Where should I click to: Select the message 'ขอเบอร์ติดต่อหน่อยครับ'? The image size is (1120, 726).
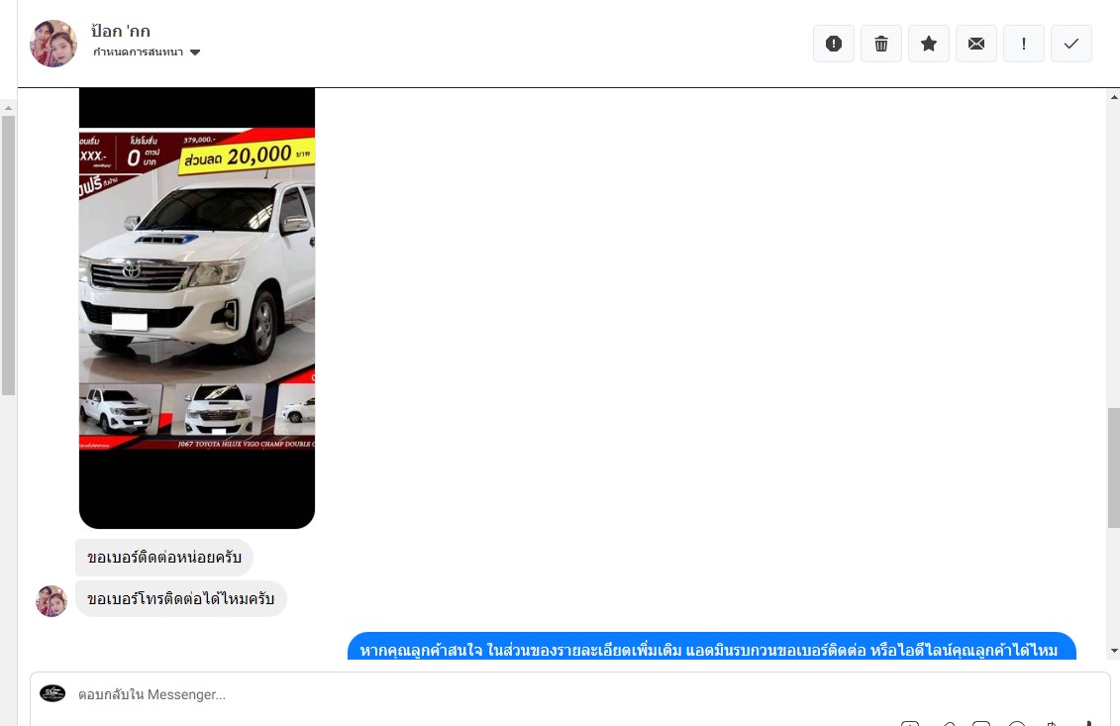tap(164, 558)
